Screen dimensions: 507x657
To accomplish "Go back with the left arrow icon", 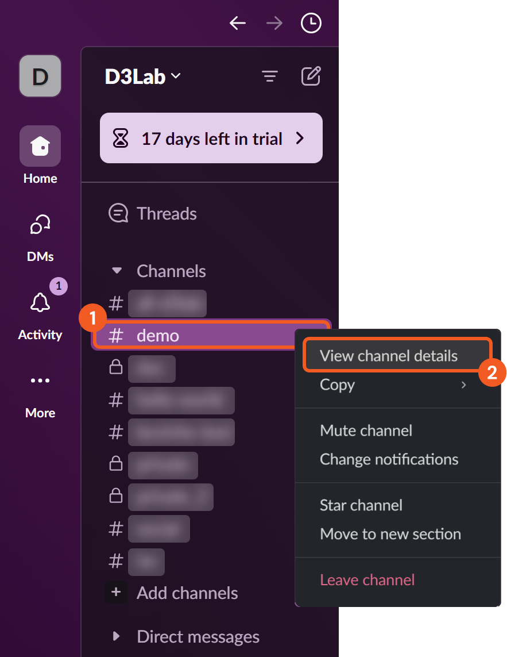I will pyautogui.click(x=238, y=23).
